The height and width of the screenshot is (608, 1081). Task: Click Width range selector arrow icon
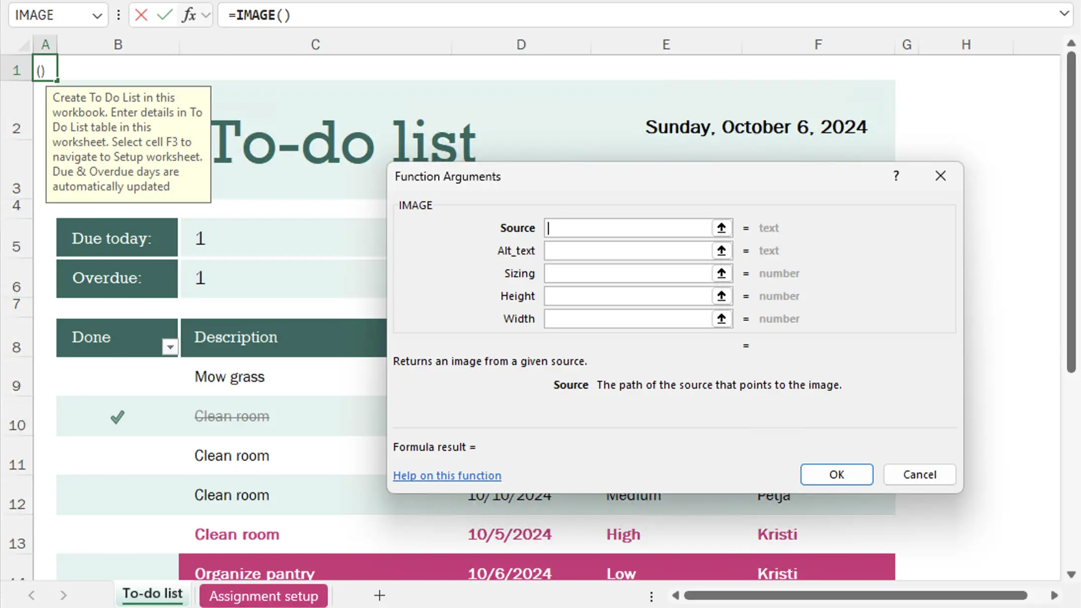click(x=721, y=319)
